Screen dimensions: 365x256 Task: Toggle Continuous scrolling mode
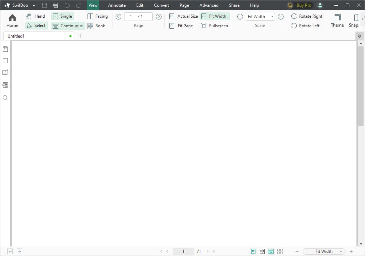click(68, 26)
